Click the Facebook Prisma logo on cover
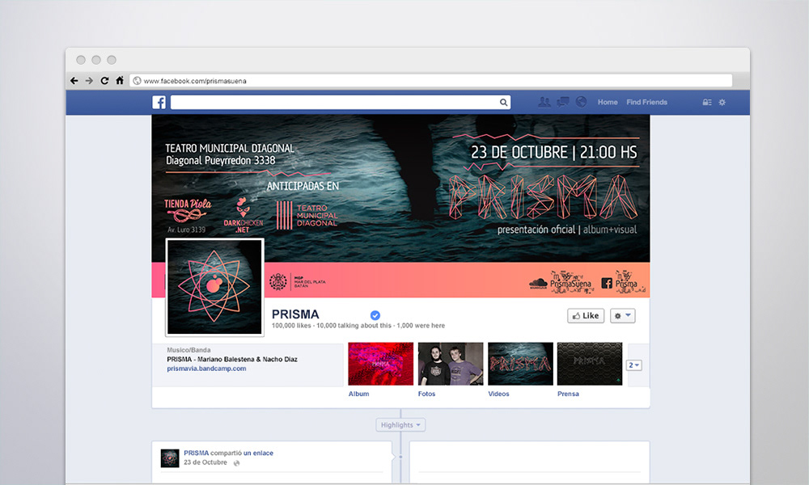The image size is (809, 485). tap(623, 282)
